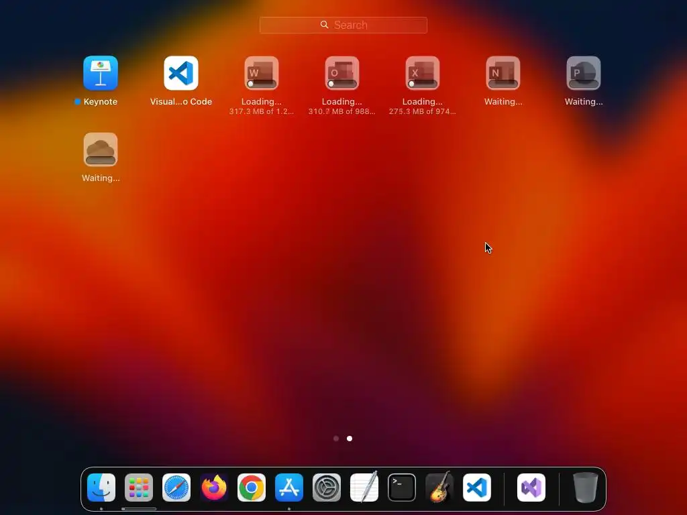Click the magnifier icon in Search

[x=324, y=25]
